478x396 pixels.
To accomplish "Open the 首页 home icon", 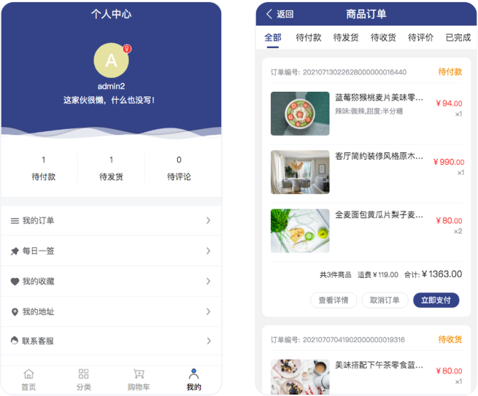I will 28,374.
